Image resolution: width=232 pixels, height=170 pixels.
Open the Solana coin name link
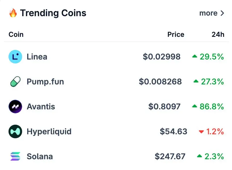coord(40,156)
